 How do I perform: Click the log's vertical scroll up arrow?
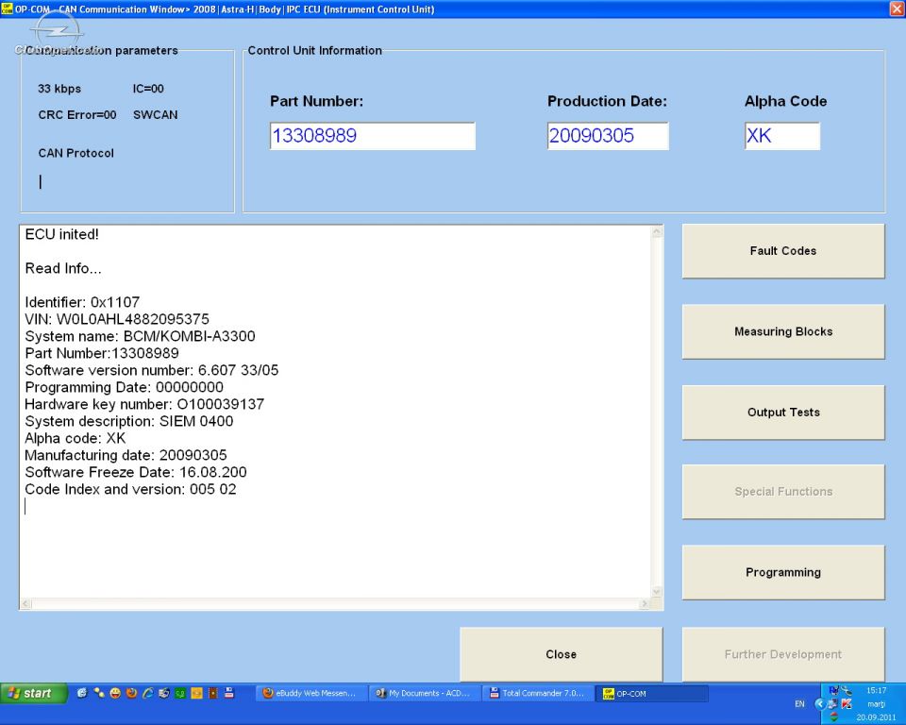657,232
